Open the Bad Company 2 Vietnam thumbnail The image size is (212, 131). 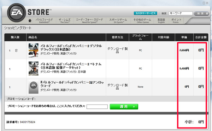coord(34,69)
